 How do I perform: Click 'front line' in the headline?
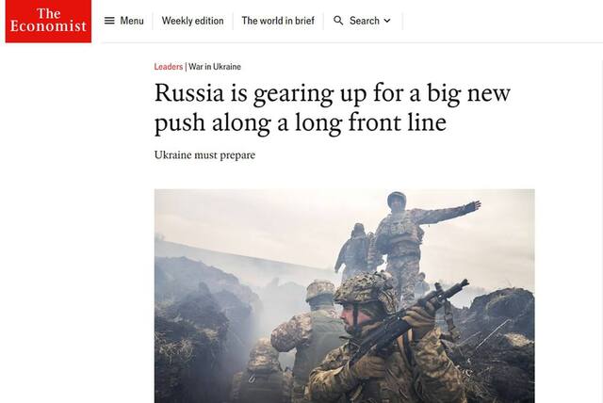tap(397, 122)
